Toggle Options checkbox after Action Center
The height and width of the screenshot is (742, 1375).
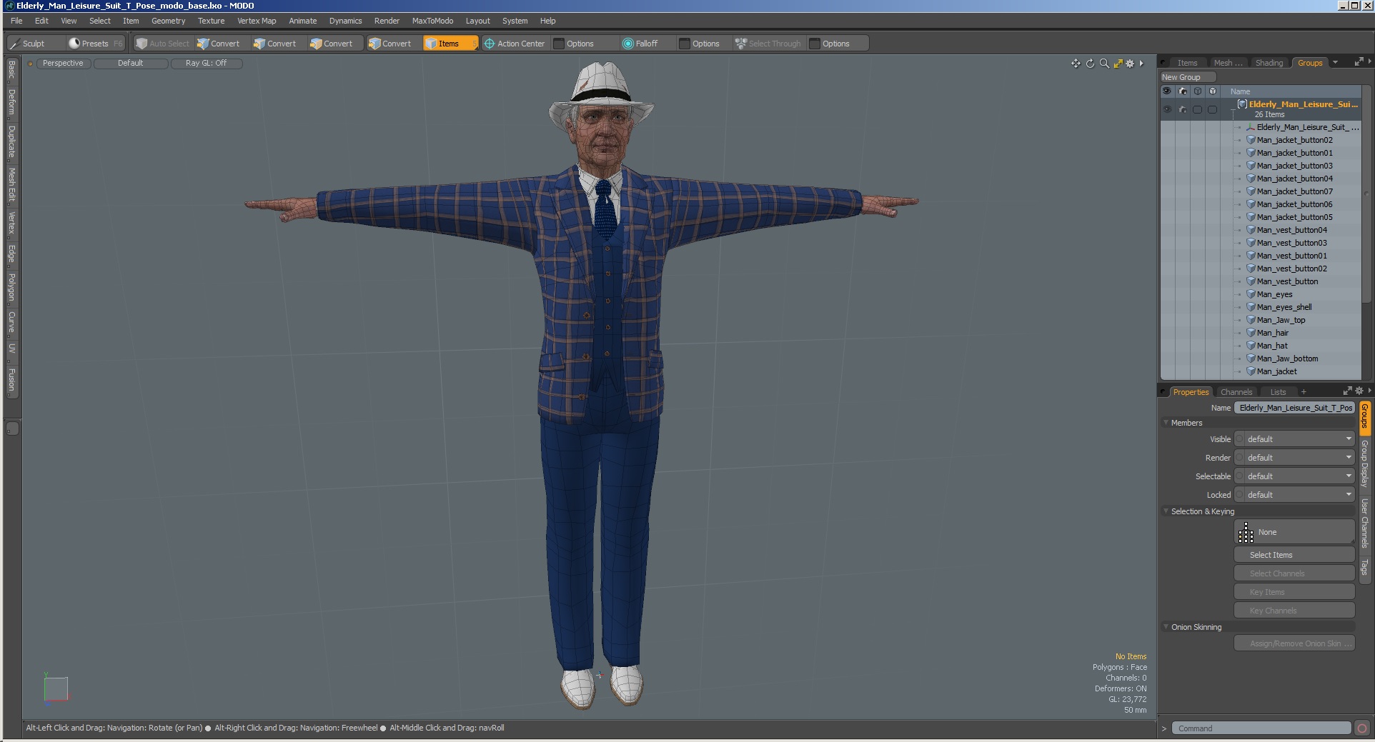pos(560,44)
